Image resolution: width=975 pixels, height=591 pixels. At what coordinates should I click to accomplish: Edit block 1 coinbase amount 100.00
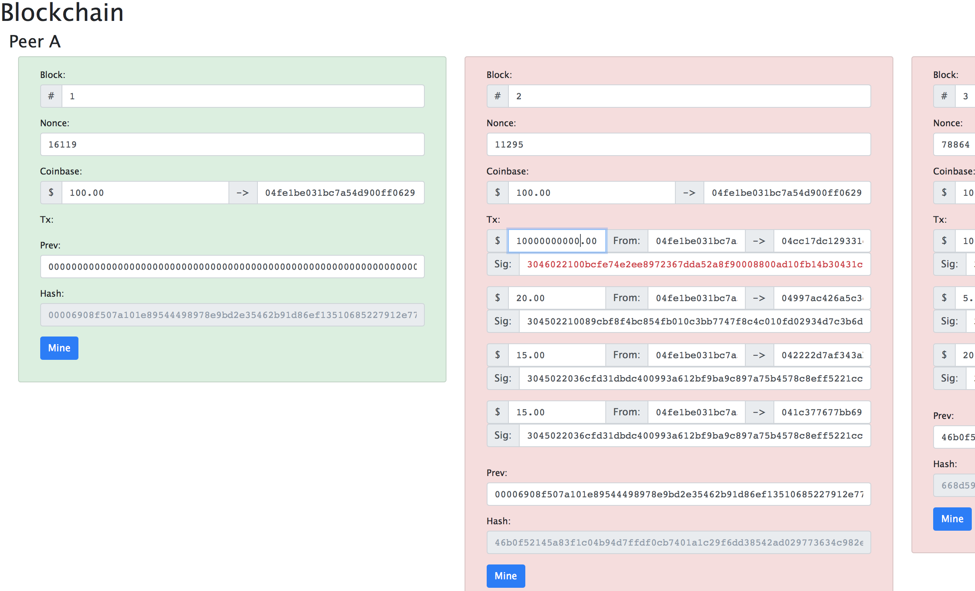tap(145, 193)
